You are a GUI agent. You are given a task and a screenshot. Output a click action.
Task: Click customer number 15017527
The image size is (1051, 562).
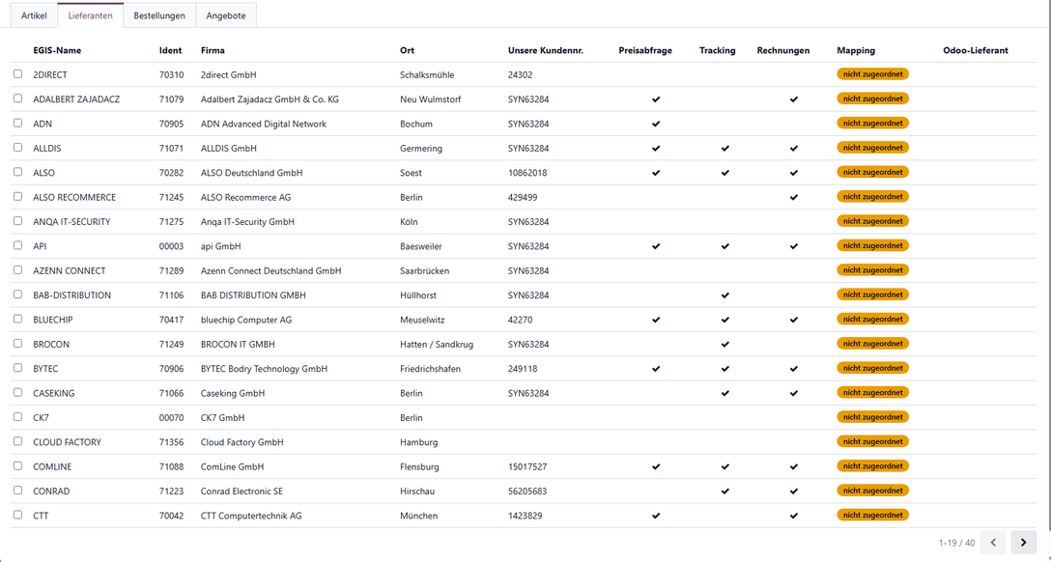coord(527,466)
